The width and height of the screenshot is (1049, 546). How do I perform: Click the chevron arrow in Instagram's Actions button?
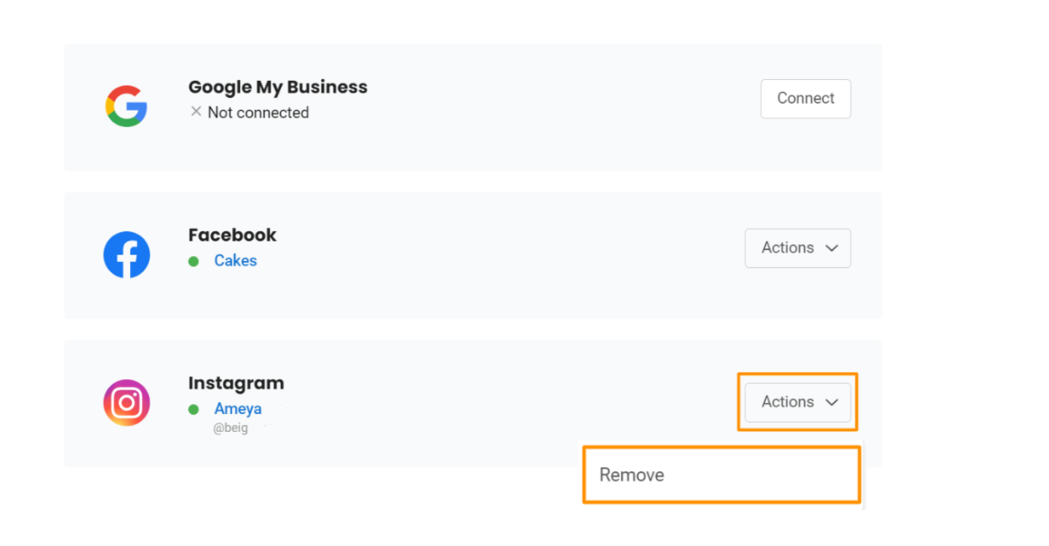[x=832, y=402]
